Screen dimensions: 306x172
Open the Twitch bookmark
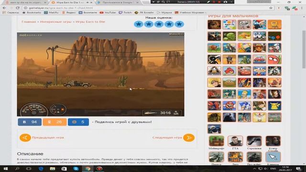[125, 12]
